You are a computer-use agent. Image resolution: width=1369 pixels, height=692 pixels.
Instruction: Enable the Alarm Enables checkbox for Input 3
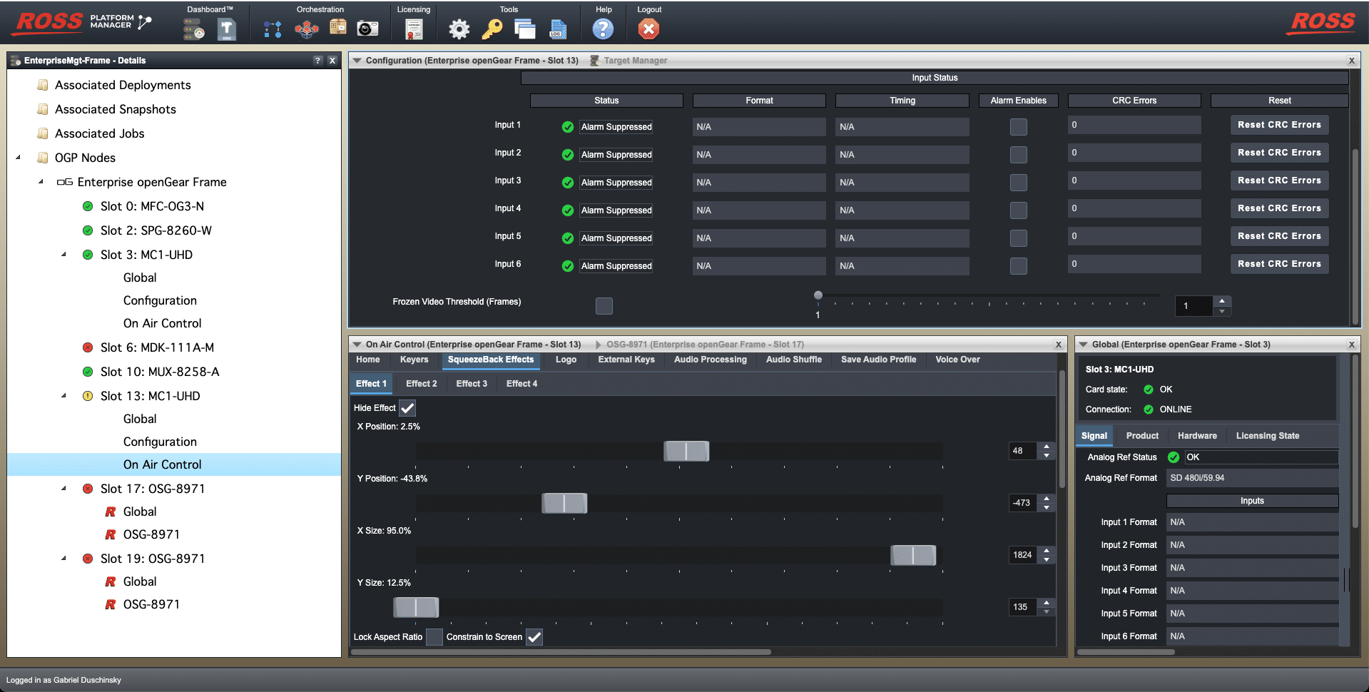[x=1019, y=183]
